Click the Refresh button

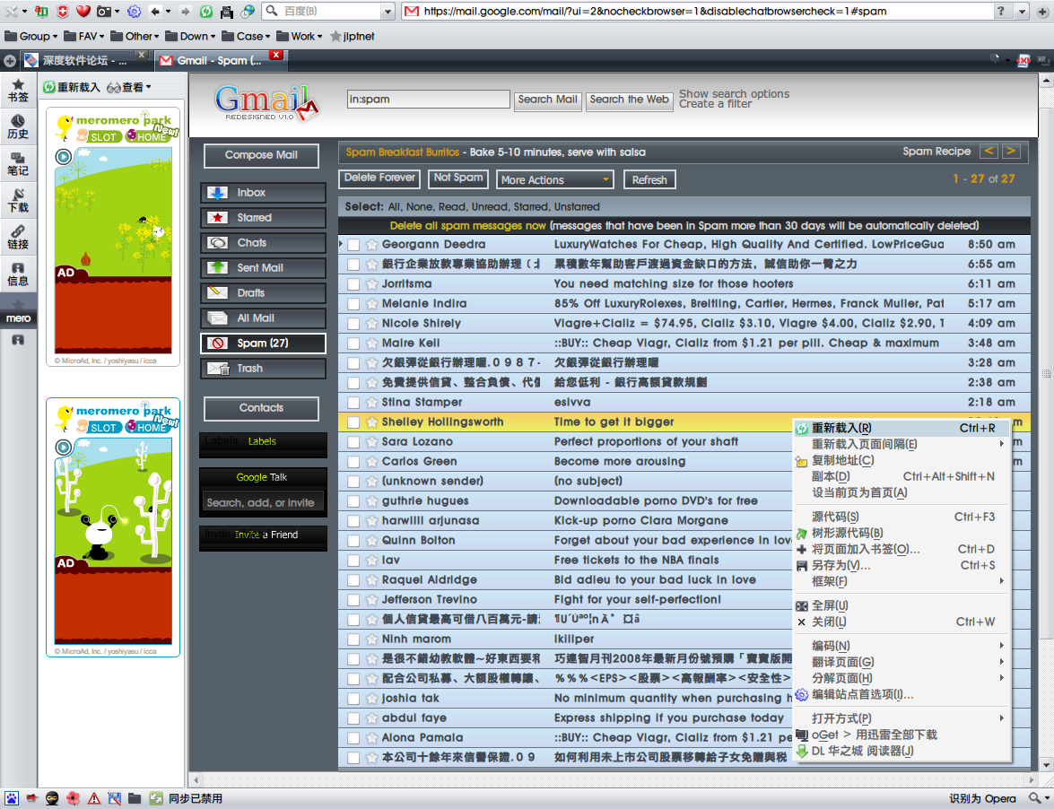pyautogui.click(x=649, y=180)
